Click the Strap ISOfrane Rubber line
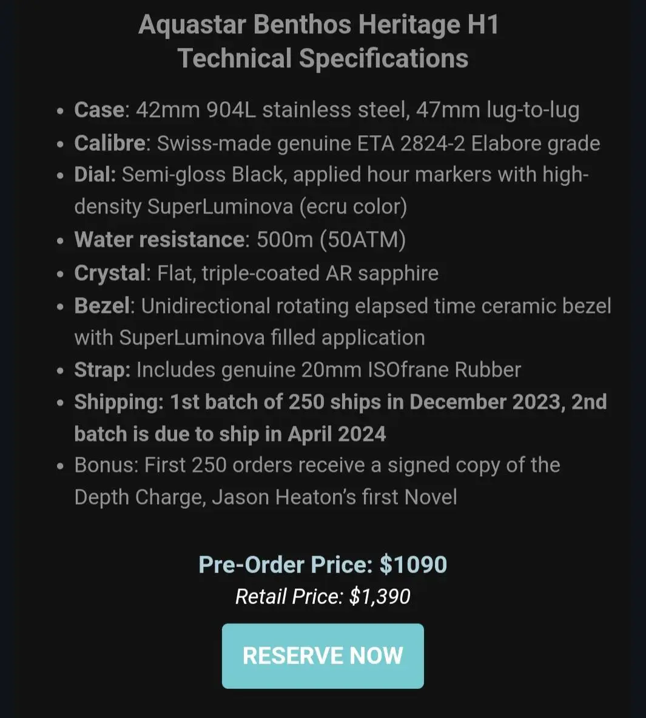 297,370
